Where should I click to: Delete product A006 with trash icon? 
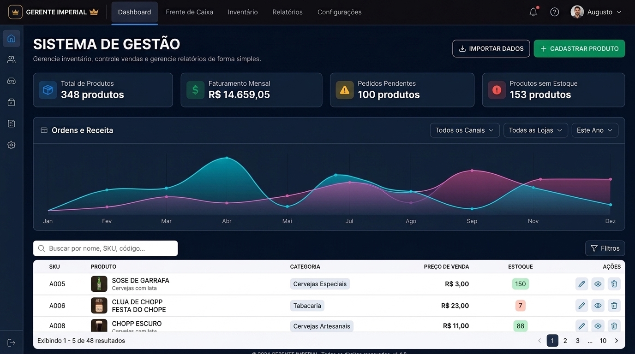coord(614,306)
